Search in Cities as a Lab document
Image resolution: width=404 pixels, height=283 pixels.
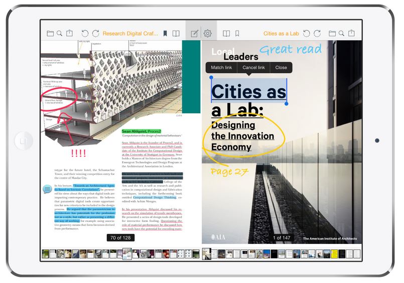(341, 34)
